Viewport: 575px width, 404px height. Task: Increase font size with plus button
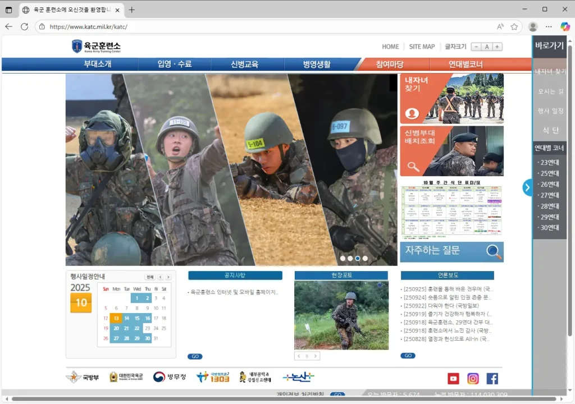point(497,47)
